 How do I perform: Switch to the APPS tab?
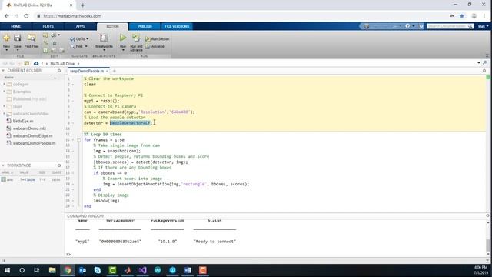pyautogui.click(x=80, y=26)
